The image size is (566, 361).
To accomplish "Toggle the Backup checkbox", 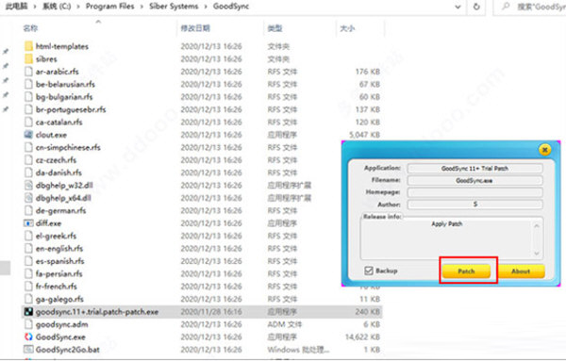I will pos(369,271).
